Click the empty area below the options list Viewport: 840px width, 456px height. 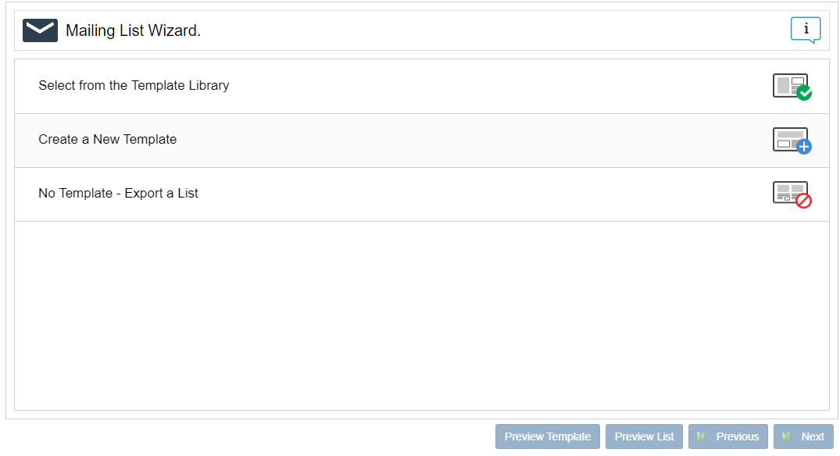tap(422, 315)
